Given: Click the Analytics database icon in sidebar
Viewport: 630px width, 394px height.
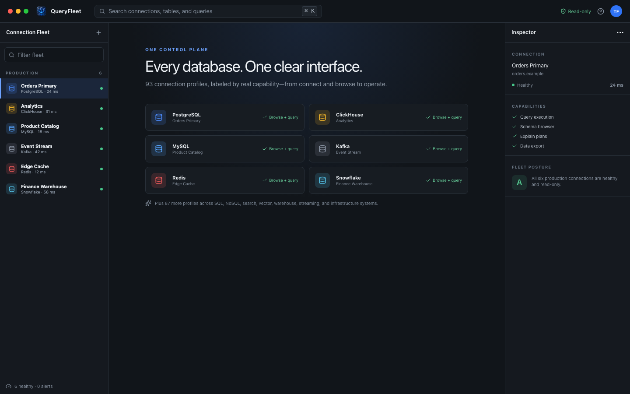Looking at the screenshot, I should pos(12,109).
